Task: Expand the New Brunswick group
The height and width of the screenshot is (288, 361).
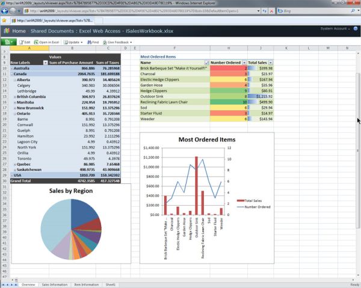Action: [x=15, y=108]
